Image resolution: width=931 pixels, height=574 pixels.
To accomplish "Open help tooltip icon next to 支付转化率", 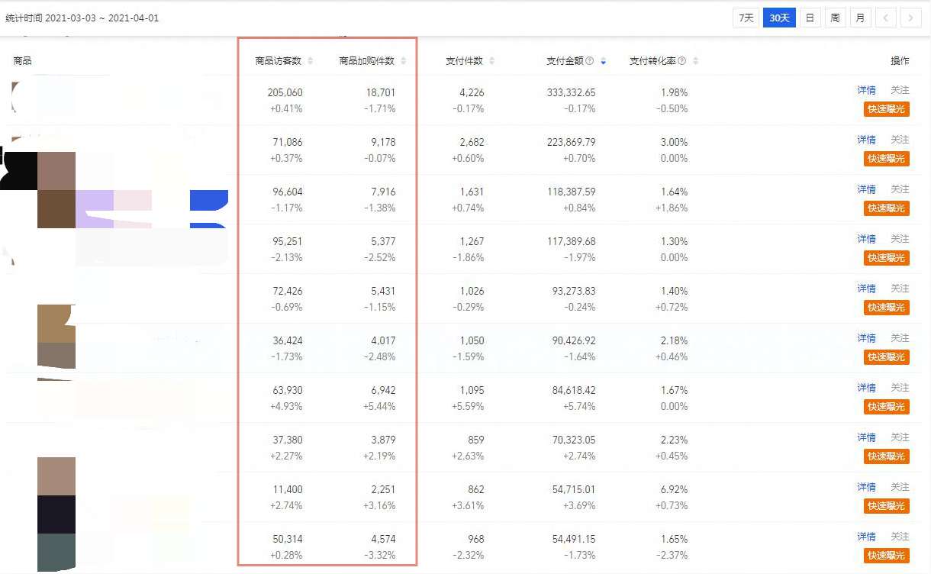I will [682, 61].
